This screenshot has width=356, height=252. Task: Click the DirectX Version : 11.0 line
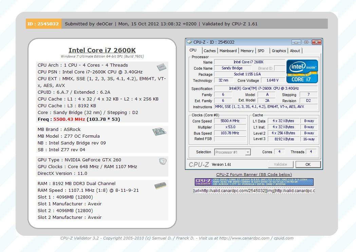(x=62, y=174)
